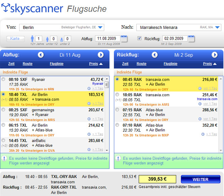Select the 08:25 SXF germanwings flight

click(x=3, y=110)
